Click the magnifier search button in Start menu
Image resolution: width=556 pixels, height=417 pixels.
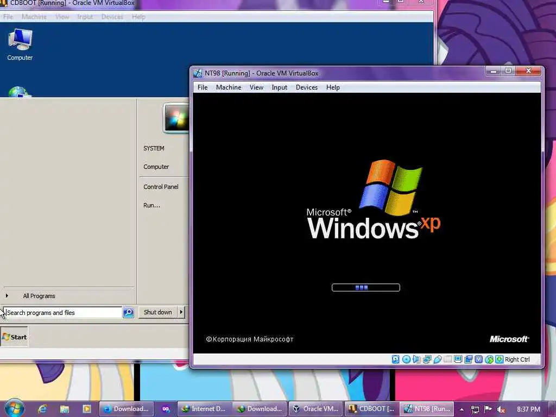[x=128, y=312]
